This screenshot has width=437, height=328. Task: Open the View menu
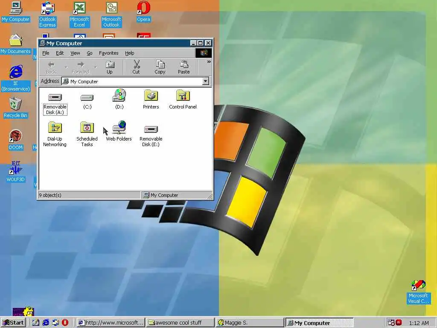(75, 53)
